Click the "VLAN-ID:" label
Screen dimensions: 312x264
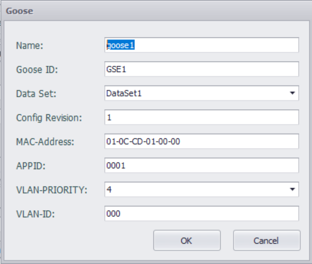coord(34,214)
